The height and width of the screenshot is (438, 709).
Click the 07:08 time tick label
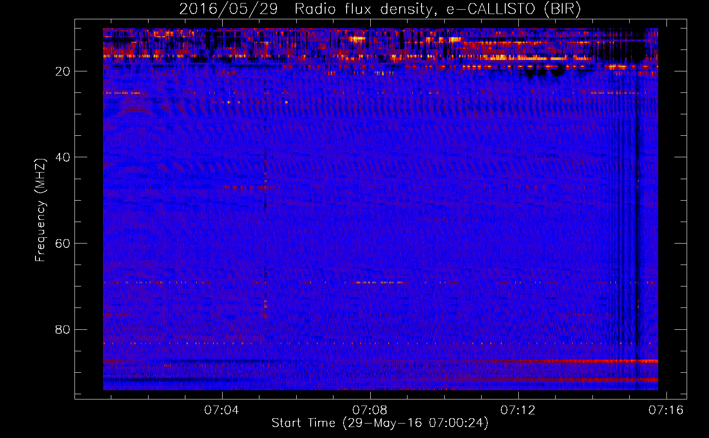(370, 410)
